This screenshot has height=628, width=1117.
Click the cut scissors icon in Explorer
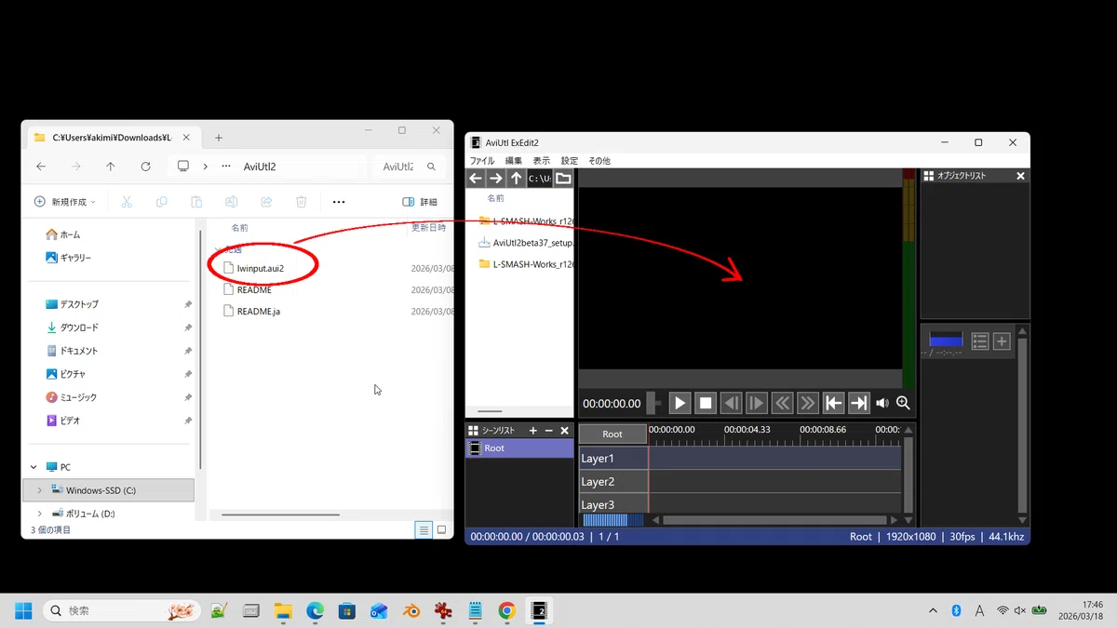click(x=127, y=202)
